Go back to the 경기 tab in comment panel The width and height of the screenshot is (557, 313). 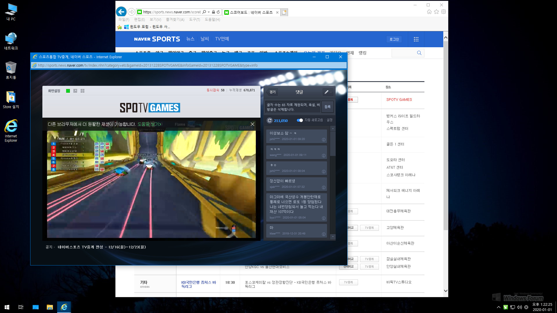tap(272, 92)
